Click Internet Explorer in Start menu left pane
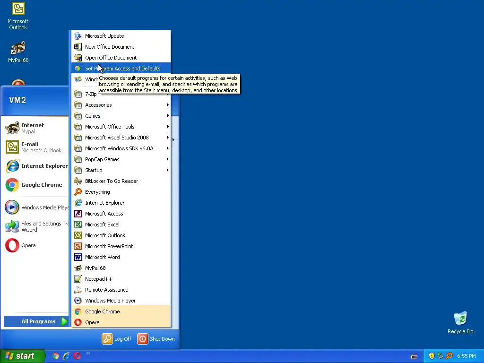This screenshot has height=363, width=484. 35,166
